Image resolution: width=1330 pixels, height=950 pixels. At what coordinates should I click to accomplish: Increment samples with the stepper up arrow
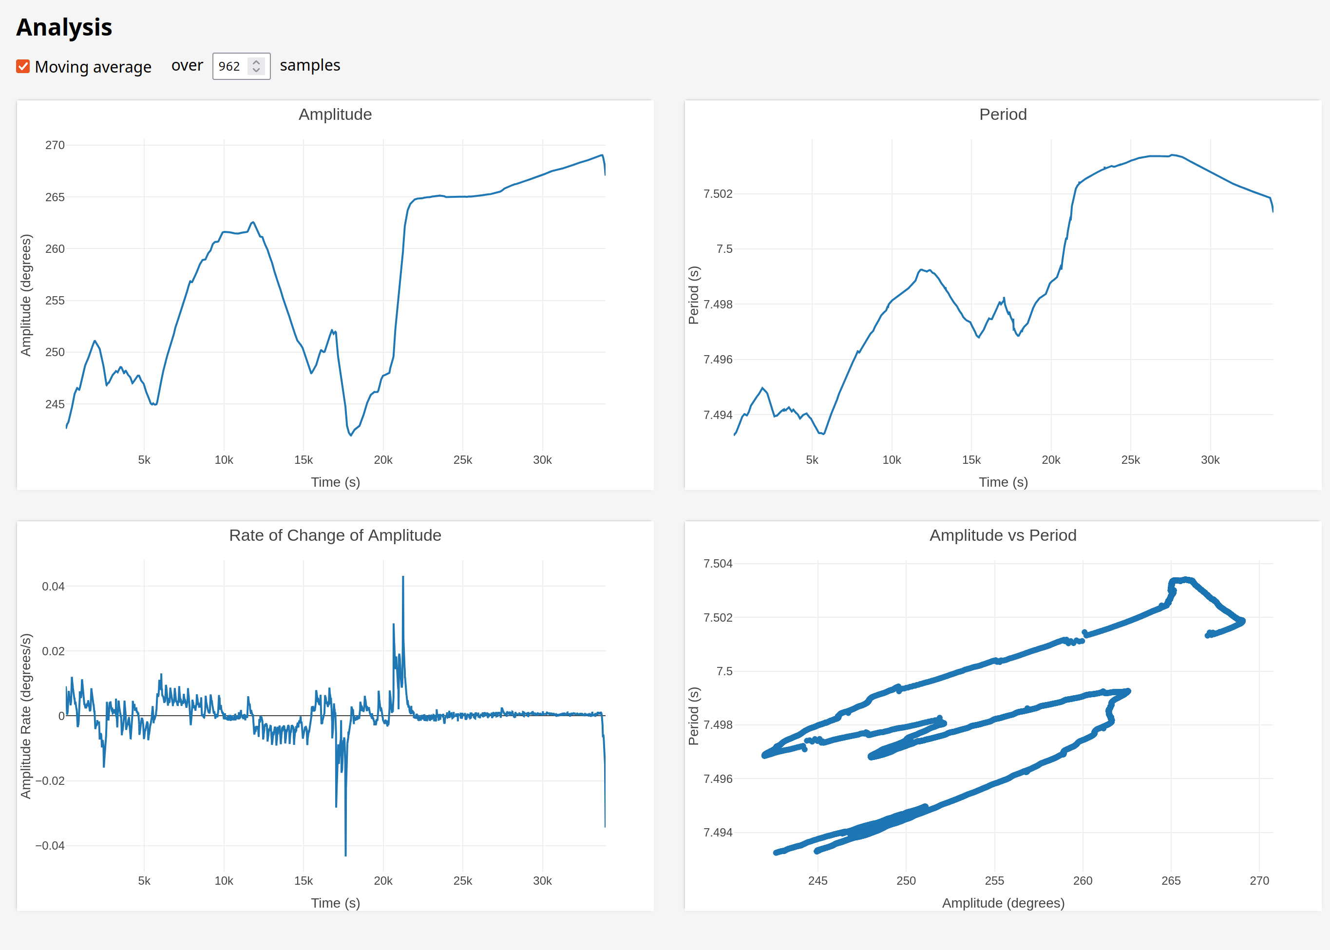point(256,61)
